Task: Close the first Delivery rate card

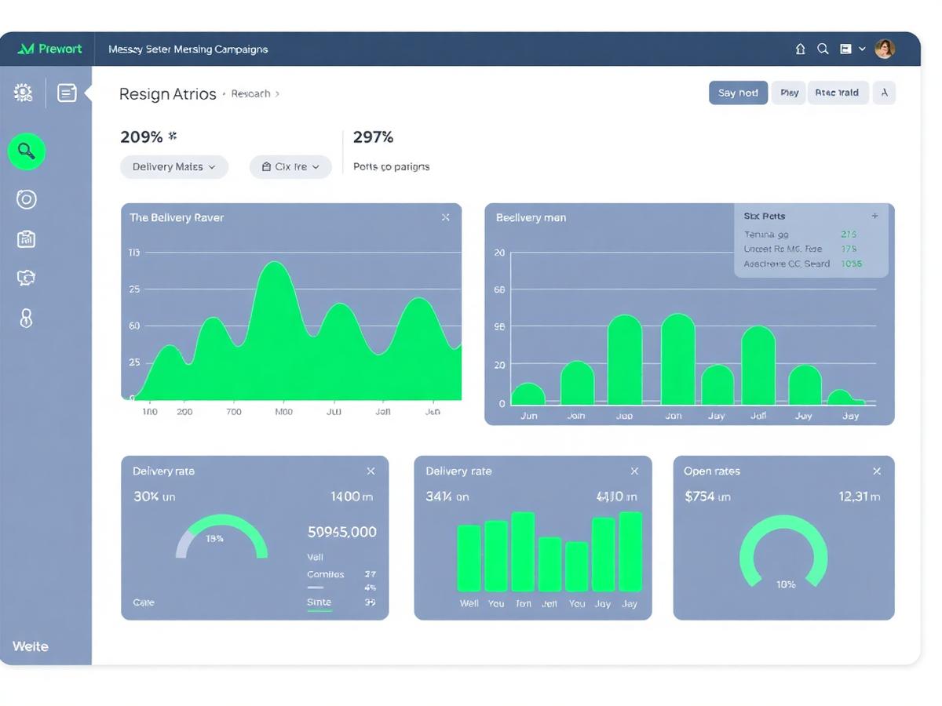Action: [x=371, y=471]
